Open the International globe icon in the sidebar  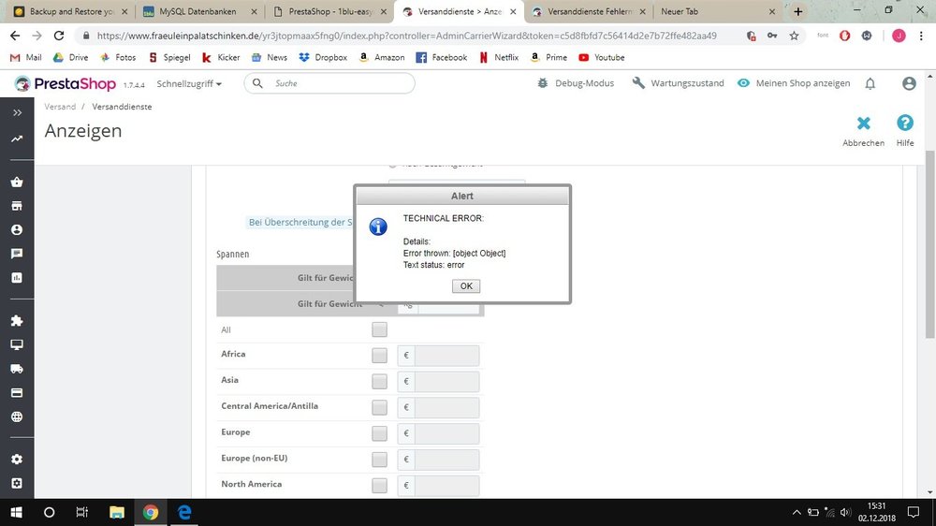pyautogui.click(x=17, y=416)
